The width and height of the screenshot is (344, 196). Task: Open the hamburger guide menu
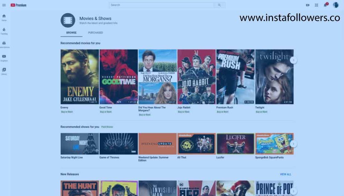coord(4,5)
